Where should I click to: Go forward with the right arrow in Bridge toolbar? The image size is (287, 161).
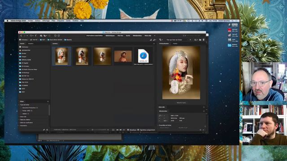pos(24,36)
